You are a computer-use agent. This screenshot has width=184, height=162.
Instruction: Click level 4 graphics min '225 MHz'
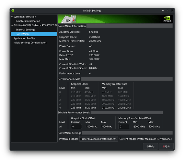(76, 108)
